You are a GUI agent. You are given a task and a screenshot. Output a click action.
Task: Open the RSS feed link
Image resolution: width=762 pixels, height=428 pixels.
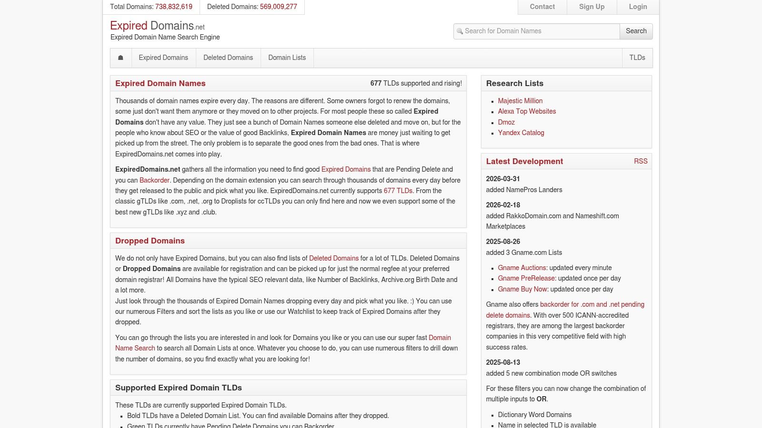pos(641,161)
